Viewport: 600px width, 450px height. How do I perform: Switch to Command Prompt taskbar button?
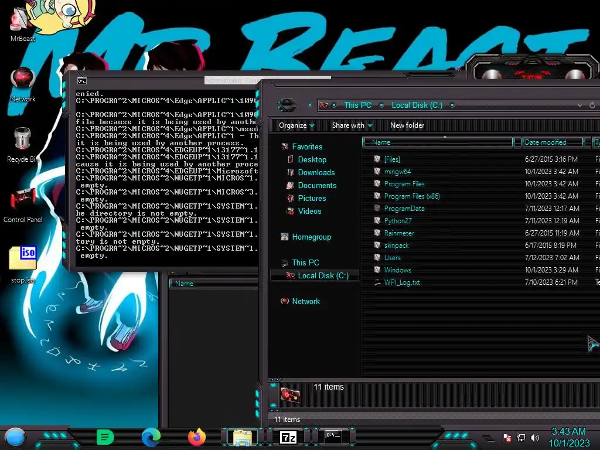pos(333,437)
